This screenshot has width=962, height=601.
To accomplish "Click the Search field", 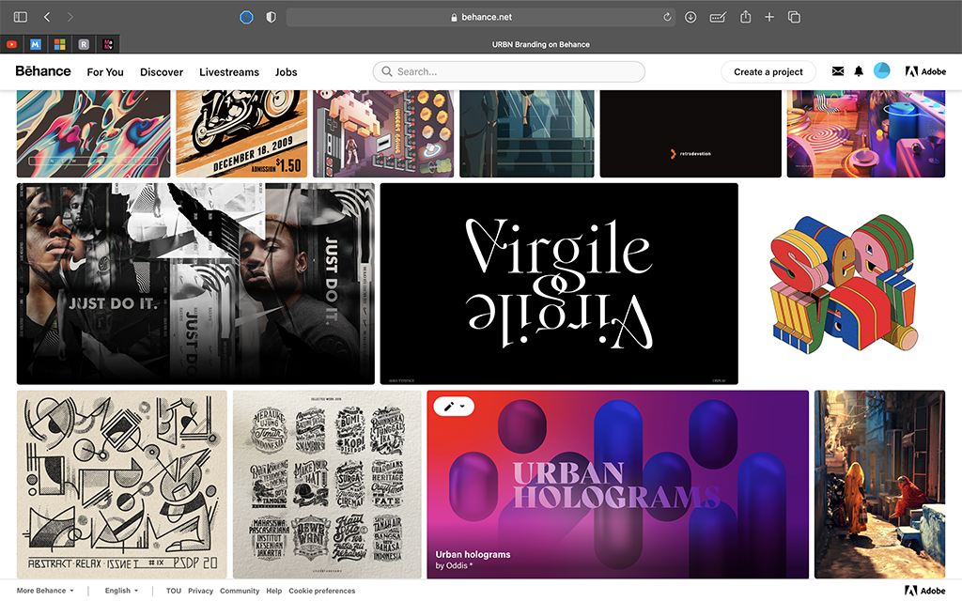I will click(508, 71).
